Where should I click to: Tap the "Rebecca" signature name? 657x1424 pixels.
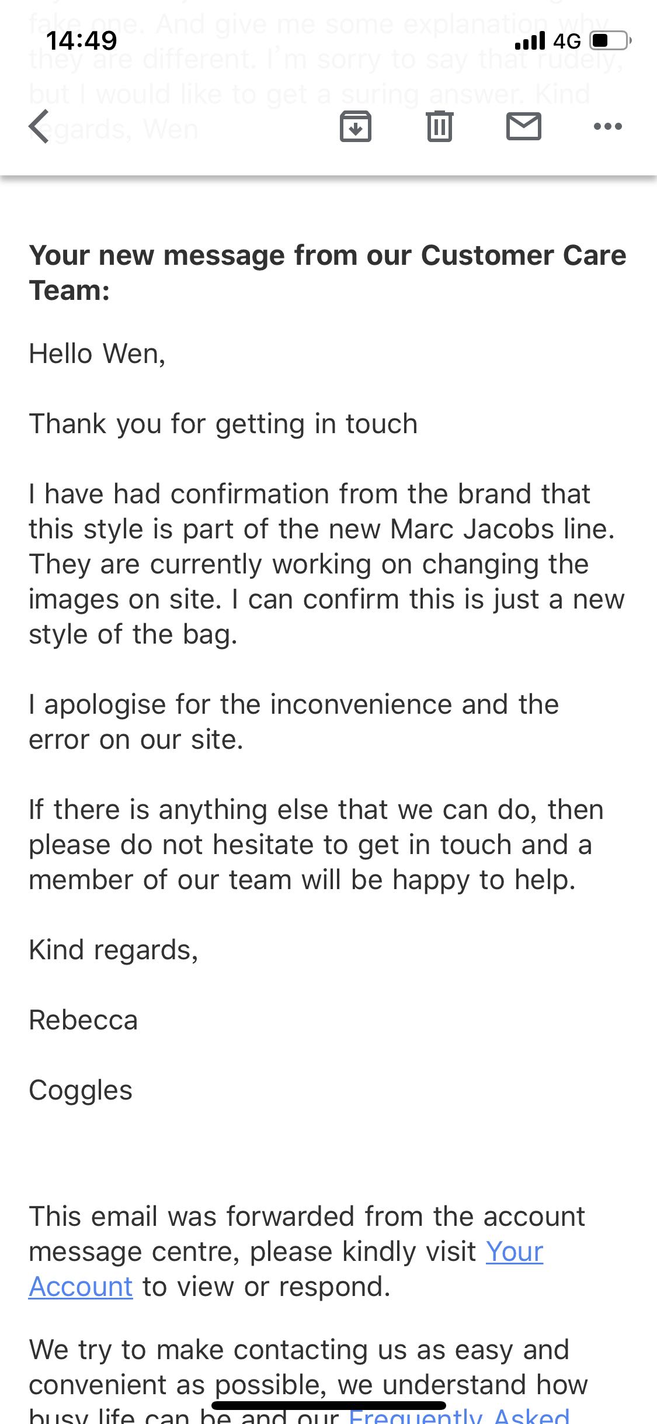84,1020
